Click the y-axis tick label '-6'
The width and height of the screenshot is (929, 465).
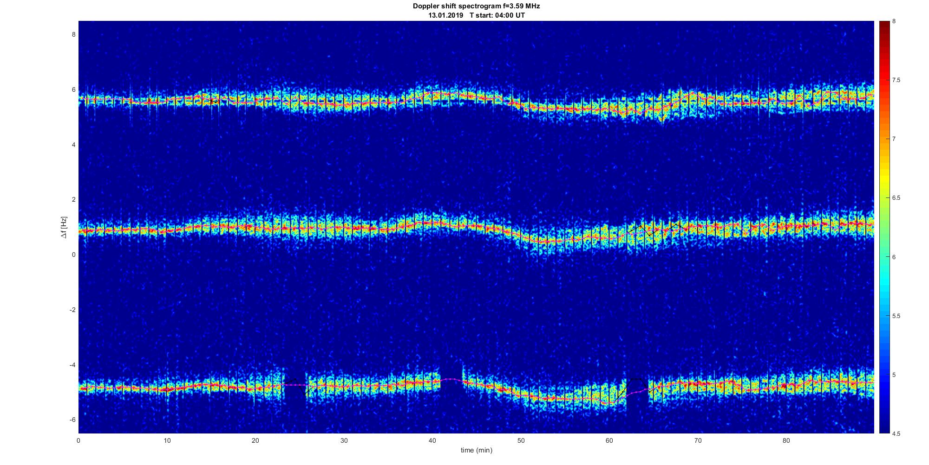[72, 420]
